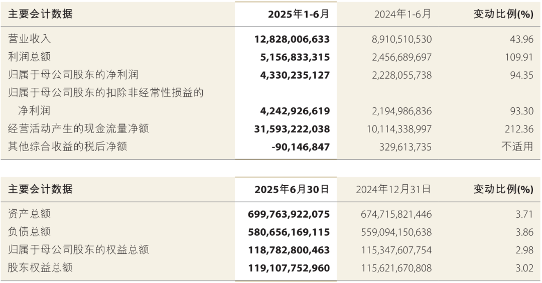The width and height of the screenshot is (542, 283).
Task: Click the 12,828,006,633 revenue value
Action: pyautogui.click(x=292, y=39)
